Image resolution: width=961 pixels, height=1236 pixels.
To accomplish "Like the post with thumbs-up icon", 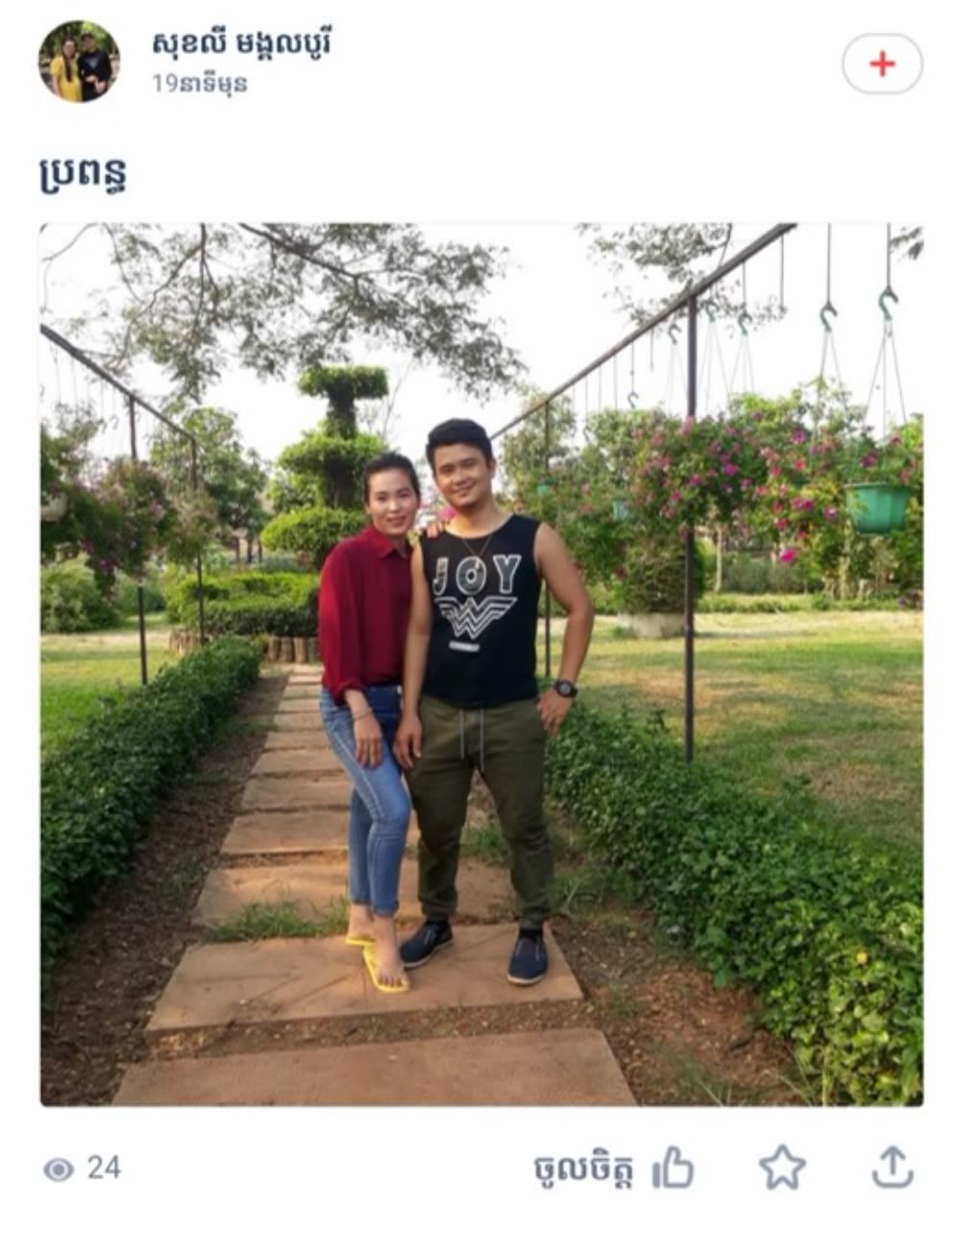I will 674,1169.
